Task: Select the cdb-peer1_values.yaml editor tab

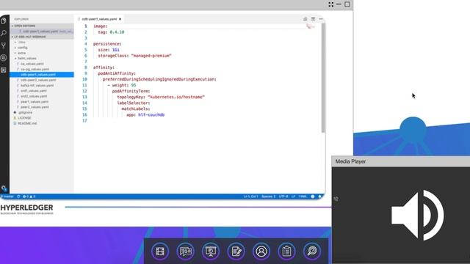Action: click(x=99, y=19)
